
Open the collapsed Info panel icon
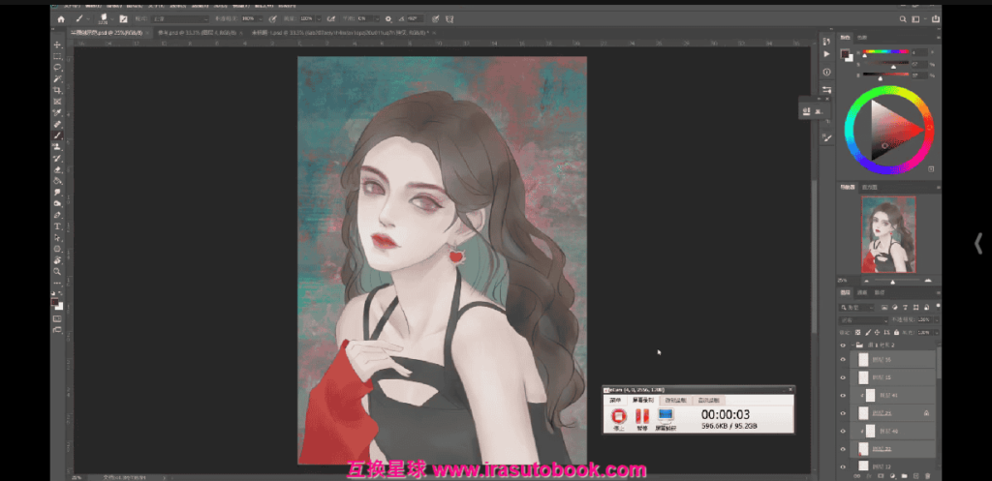click(826, 72)
